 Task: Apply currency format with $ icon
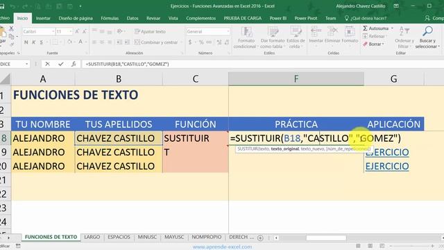click(190, 42)
